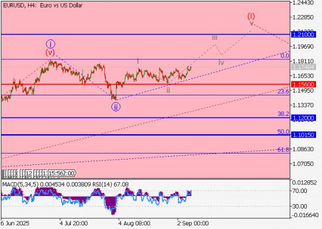This screenshot has width=322, height=229.
Task: Click the grey wave iii label
Action: [x=214, y=38]
